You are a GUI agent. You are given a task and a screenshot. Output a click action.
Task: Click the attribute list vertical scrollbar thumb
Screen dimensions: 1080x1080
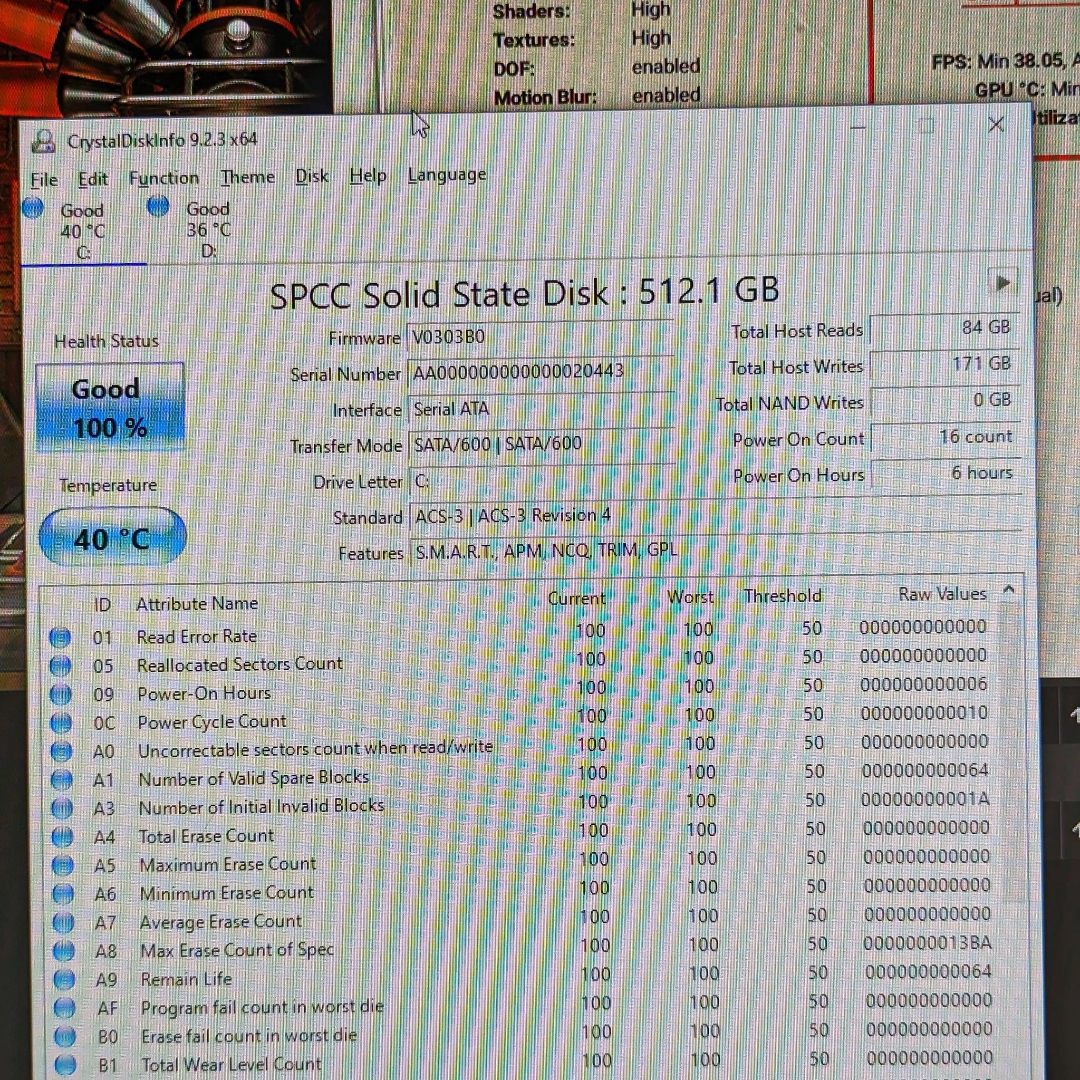click(x=1012, y=752)
